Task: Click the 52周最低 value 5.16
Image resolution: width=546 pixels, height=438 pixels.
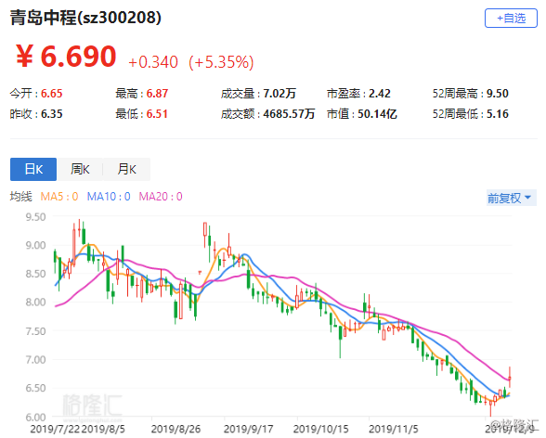Action: point(498,114)
